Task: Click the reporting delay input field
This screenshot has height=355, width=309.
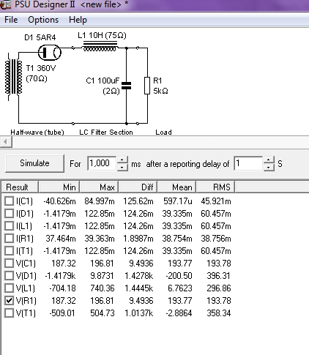Action: pyautogui.click(x=248, y=163)
